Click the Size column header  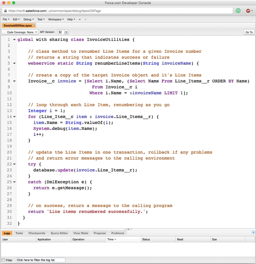[228, 239]
